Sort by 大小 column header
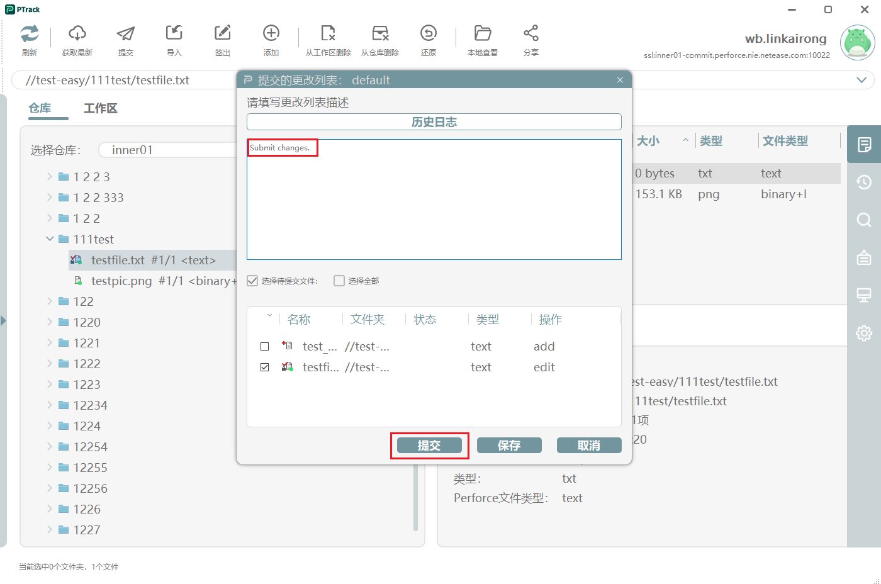 (648, 141)
